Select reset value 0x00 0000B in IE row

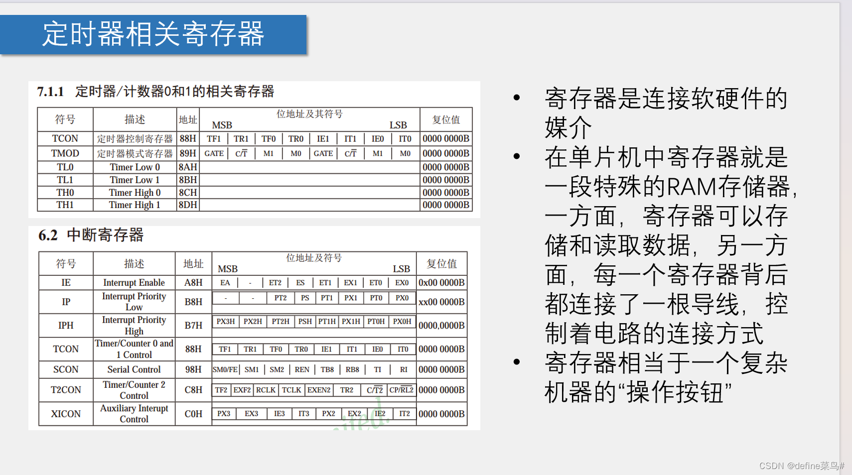(x=441, y=282)
